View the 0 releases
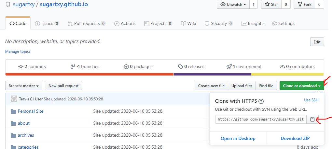 (x=191, y=67)
